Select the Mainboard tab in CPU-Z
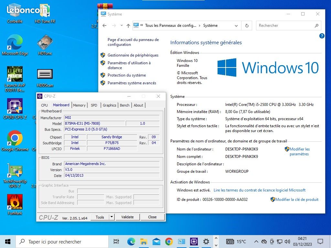Screen dimensions: 331x248 tap(61, 105)
